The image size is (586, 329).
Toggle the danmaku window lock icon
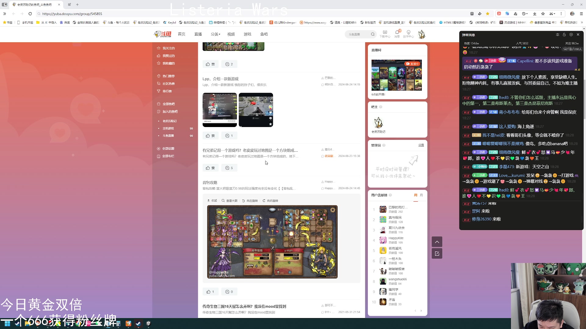click(564, 35)
